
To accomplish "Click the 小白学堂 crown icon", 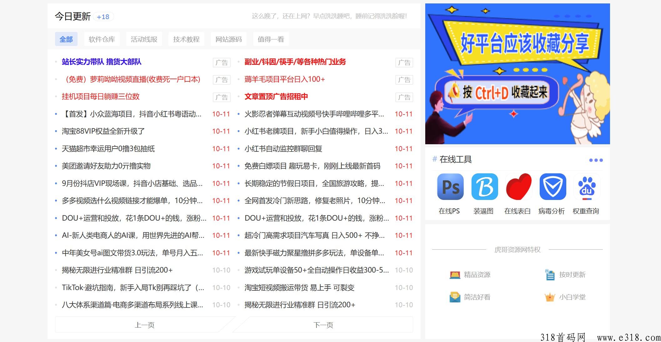I will (x=550, y=297).
